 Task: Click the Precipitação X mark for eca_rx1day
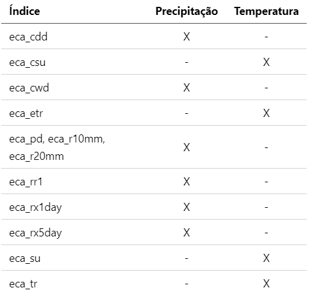pos(186,207)
